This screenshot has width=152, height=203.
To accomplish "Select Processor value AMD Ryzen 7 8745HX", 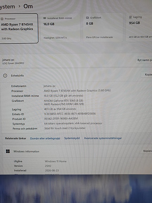I will pos(77,90).
